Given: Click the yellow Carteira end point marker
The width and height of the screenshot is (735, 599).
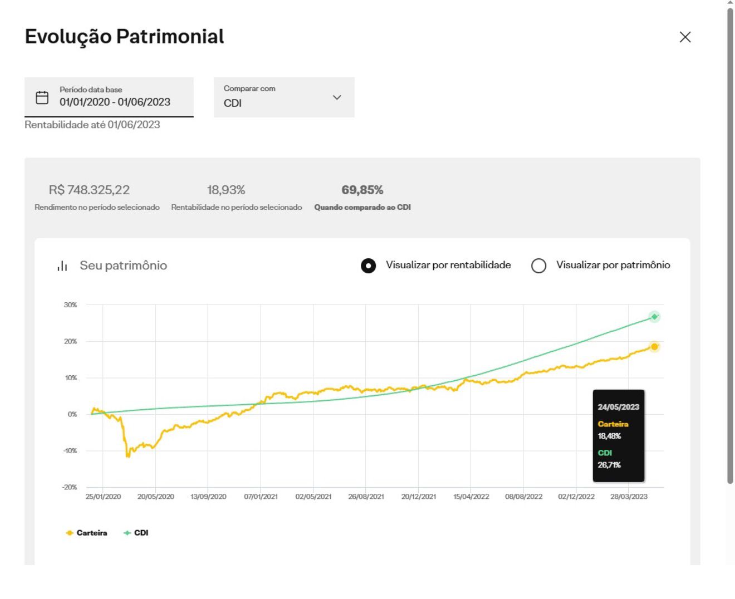Looking at the screenshot, I should coord(654,347).
